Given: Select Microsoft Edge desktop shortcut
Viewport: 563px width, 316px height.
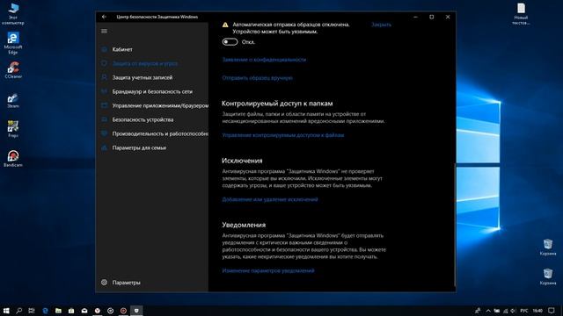Looking at the screenshot, I should click(x=13, y=43).
